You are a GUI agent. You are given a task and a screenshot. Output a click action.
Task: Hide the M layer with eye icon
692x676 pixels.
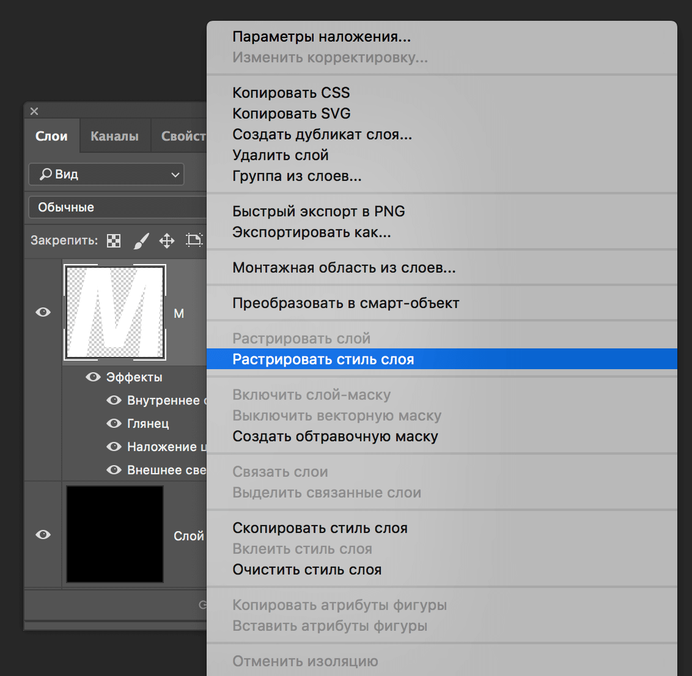[43, 312]
